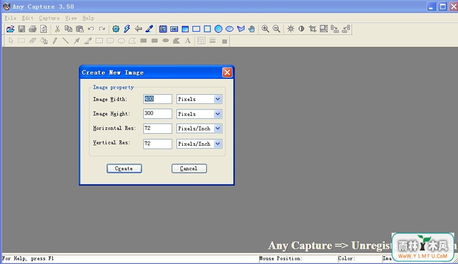The image size is (458, 264).
Task: Open the View menu
Action: [71, 18]
